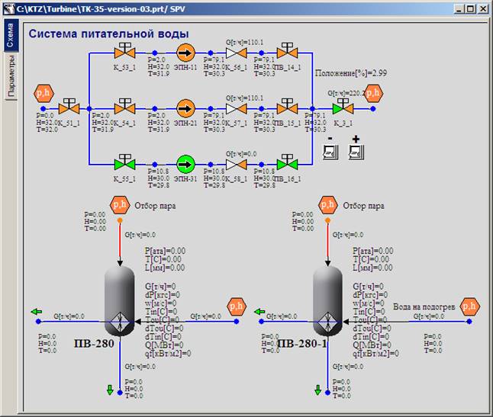
Task: Increase valve position with plus button
Action: coord(355,149)
